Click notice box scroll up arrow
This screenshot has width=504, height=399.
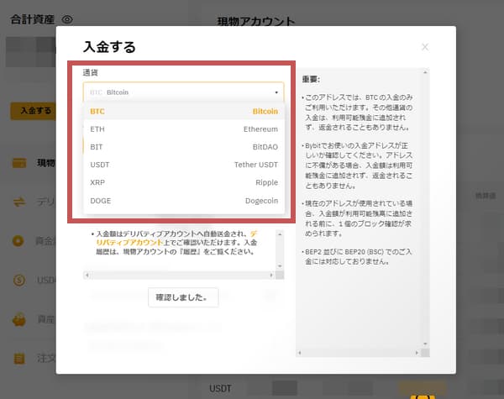pyautogui.click(x=280, y=234)
